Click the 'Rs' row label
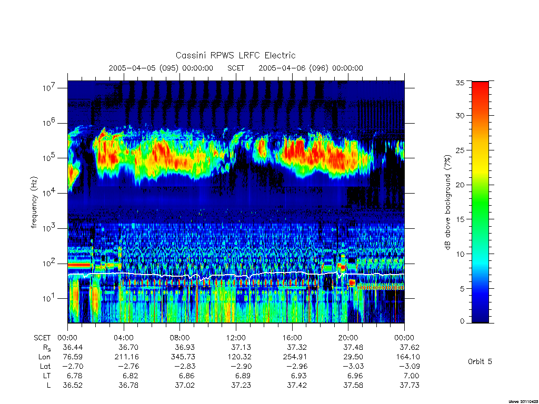This screenshot has height=404, width=539. coord(46,348)
